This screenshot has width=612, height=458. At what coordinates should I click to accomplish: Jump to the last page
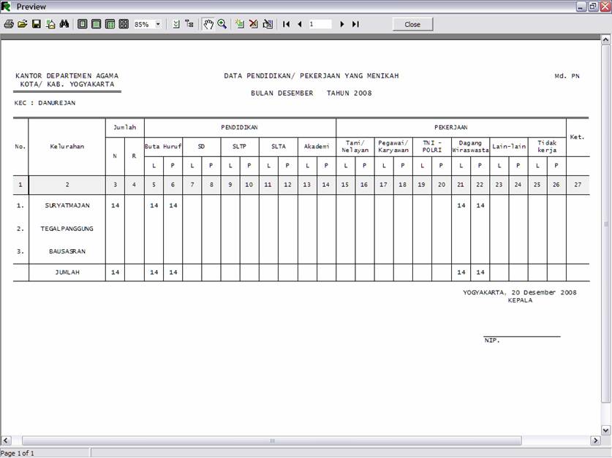(355, 24)
